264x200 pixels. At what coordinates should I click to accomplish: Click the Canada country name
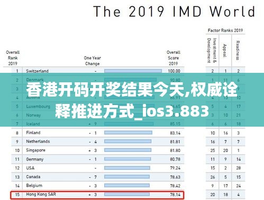click(x=33, y=177)
